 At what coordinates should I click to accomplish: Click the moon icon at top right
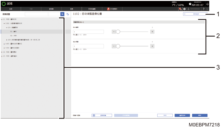point(207,9)
